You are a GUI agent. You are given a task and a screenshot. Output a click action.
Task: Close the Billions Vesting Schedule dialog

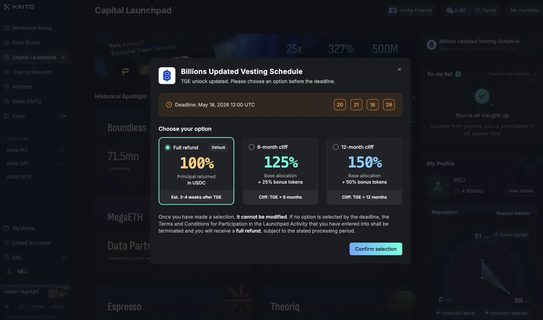(x=399, y=70)
